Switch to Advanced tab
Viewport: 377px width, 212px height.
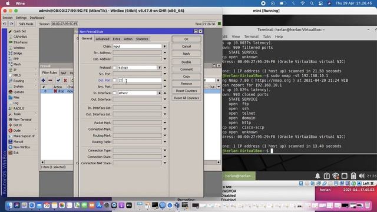point(102,39)
